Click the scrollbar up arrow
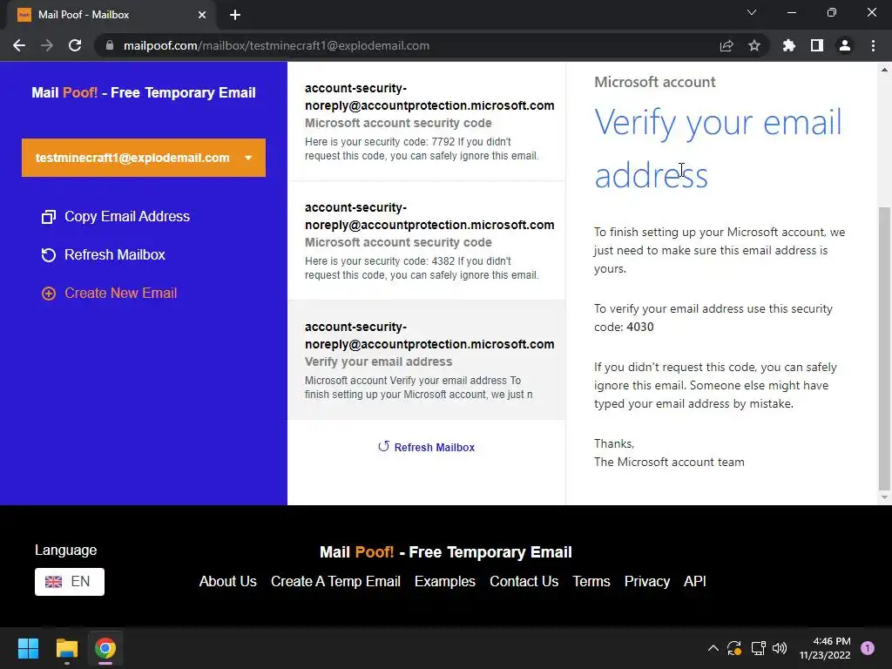The height and width of the screenshot is (669, 892). (884, 70)
